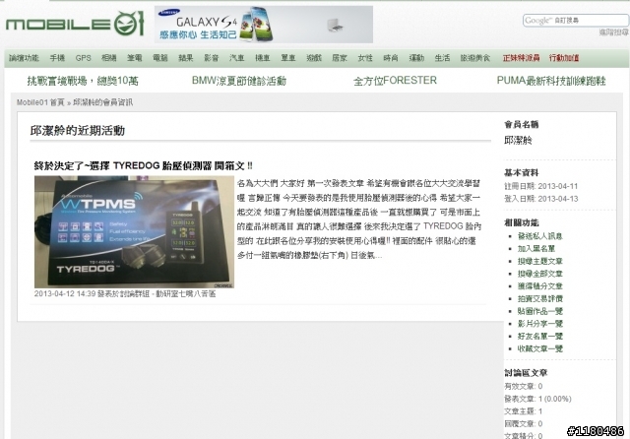Open BMW涼夏節健診活動 promo link
This screenshot has height=439, width=630.
point(239,81)
